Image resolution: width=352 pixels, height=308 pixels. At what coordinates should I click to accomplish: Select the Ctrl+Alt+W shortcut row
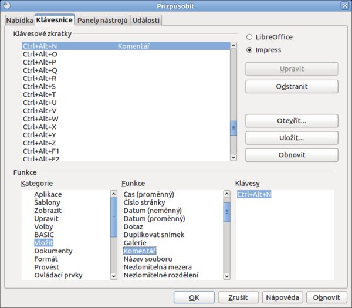[126, 119]
